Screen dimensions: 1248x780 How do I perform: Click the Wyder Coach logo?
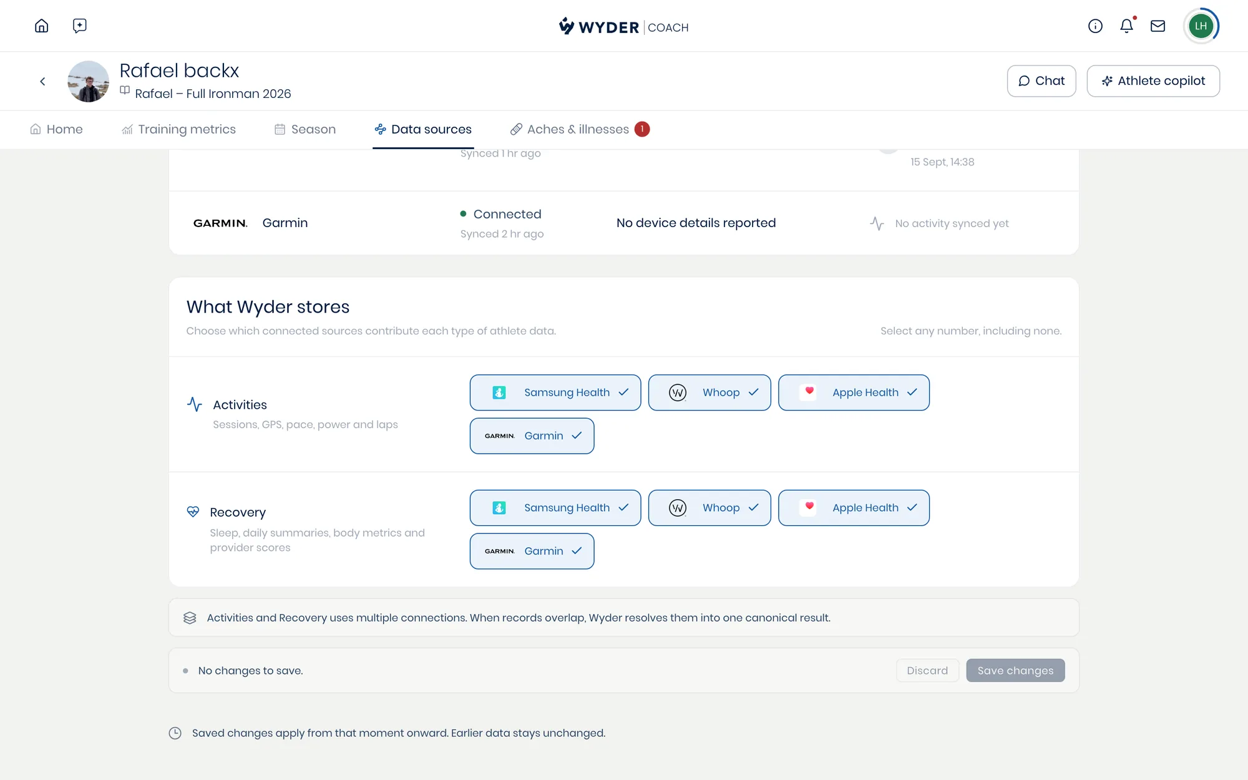[x=623, y=26]
